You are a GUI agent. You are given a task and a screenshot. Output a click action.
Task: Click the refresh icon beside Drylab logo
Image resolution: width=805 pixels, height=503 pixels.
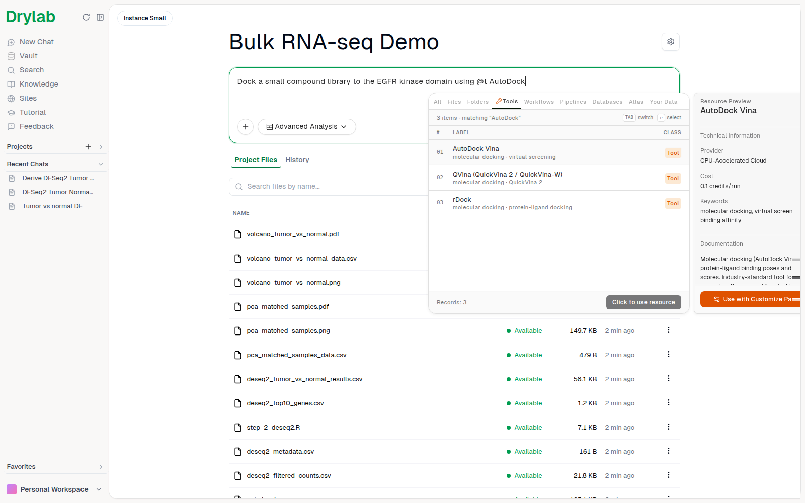tap(86, 17)
